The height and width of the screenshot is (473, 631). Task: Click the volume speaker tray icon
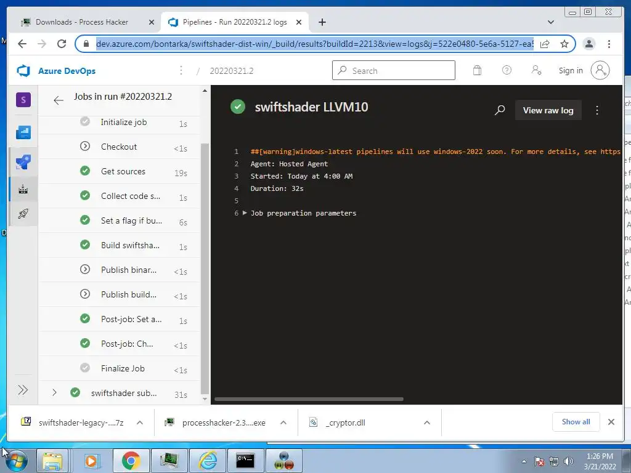click(568, 461)
